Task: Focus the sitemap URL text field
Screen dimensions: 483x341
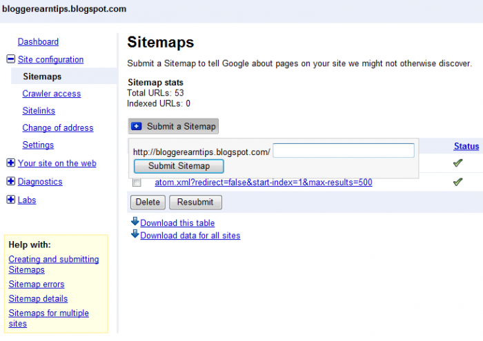Action: (343, 151)
